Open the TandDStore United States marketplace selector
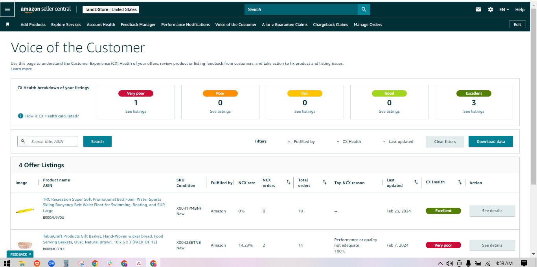 pyautogui.click(x=111, y=9)
